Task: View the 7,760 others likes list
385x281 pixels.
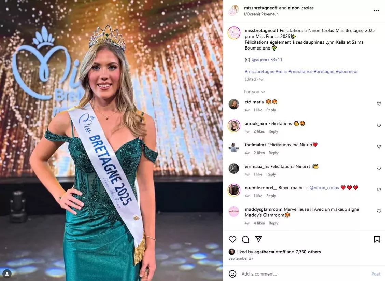Action: [308, 252]
